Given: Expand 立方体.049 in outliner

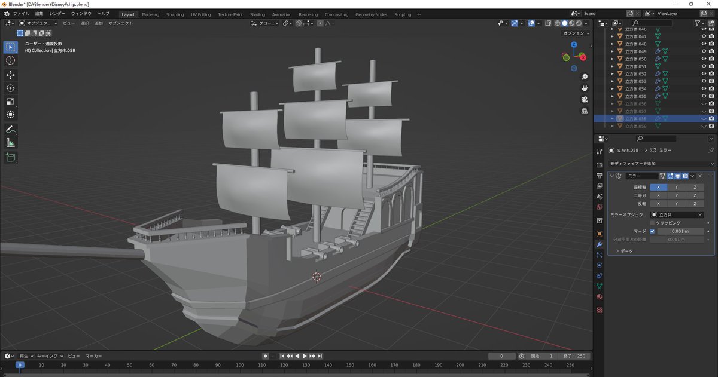Looking at the screenshot, I should [612, 51].
